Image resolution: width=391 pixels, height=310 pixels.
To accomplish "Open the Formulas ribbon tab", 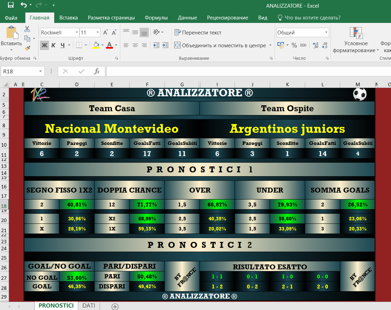I will (x=156, y=18).
